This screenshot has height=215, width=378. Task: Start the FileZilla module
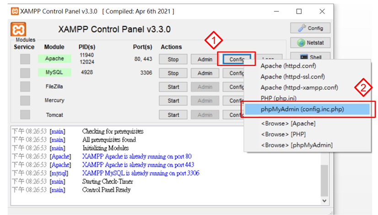pos(173,87)
